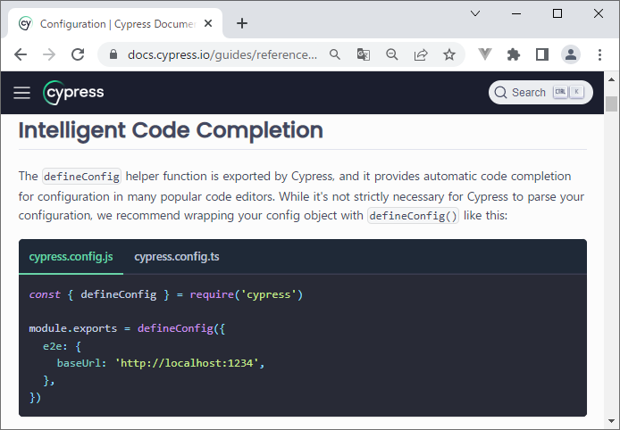Screen dimensions: 620x430
Task: Bookmark this page with the star icon
Action: (449, 54)
